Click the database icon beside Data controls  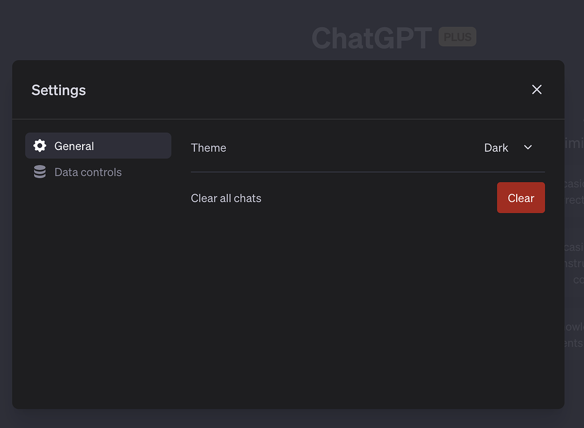click(x=39, y=172)
